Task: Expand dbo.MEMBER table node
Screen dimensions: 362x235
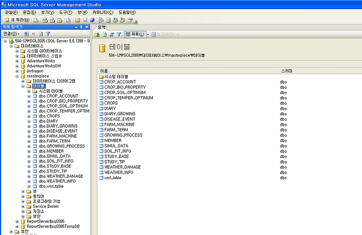Action: click(29, 151)
